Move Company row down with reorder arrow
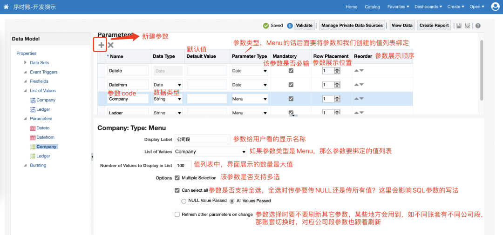The image size is (503, 235). (361, 99)
